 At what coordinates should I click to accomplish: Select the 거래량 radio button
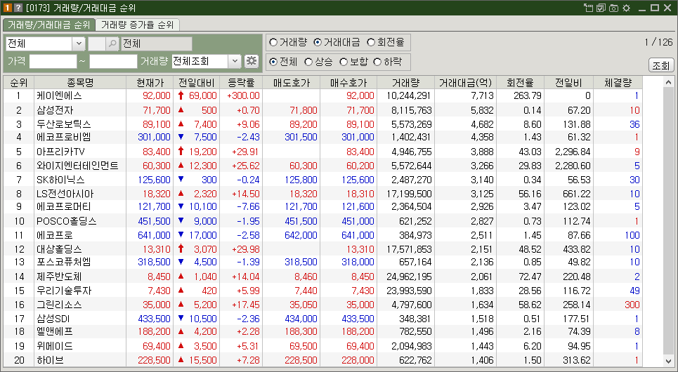tap(273, 42)
